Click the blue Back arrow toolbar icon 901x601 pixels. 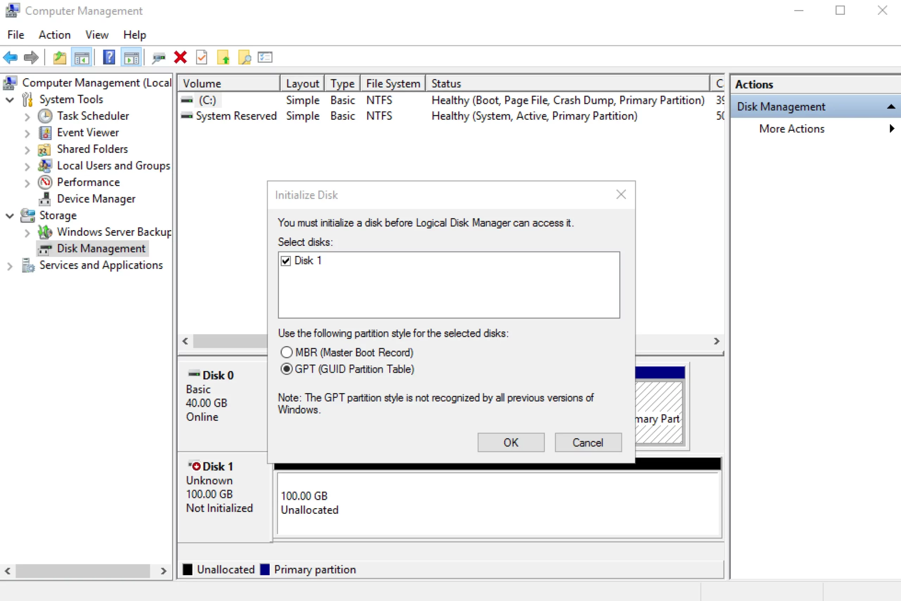[x=10, y=58]
